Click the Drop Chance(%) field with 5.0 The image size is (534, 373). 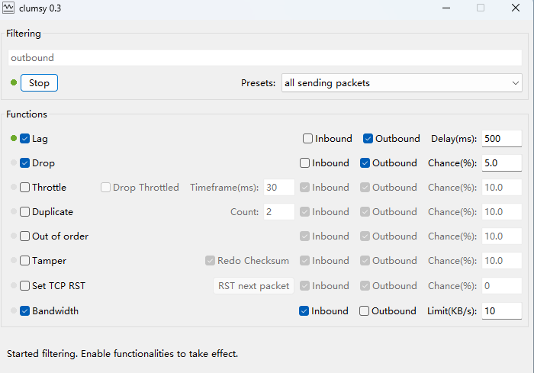tap(502, 163)
